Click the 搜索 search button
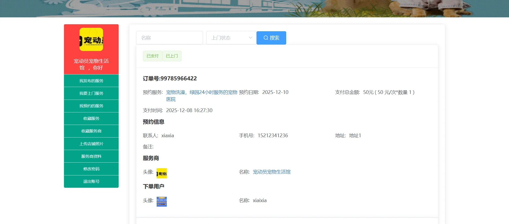The height and width of the screenshot is (224, 509). pos(271,38)
